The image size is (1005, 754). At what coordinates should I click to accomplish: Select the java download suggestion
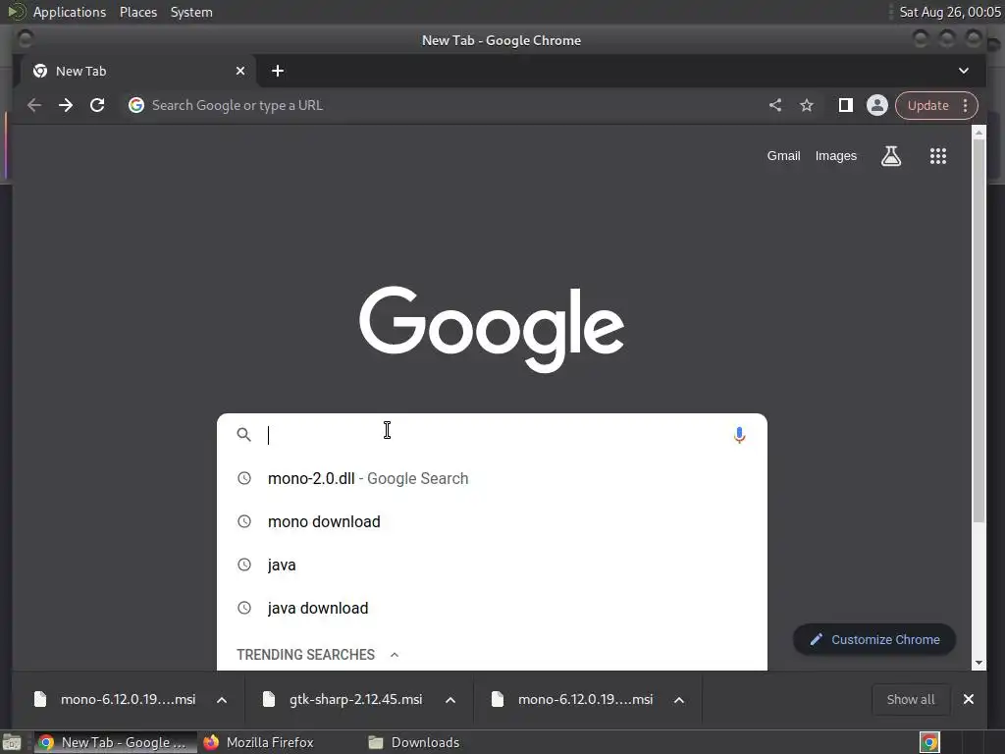coord(492,608)
